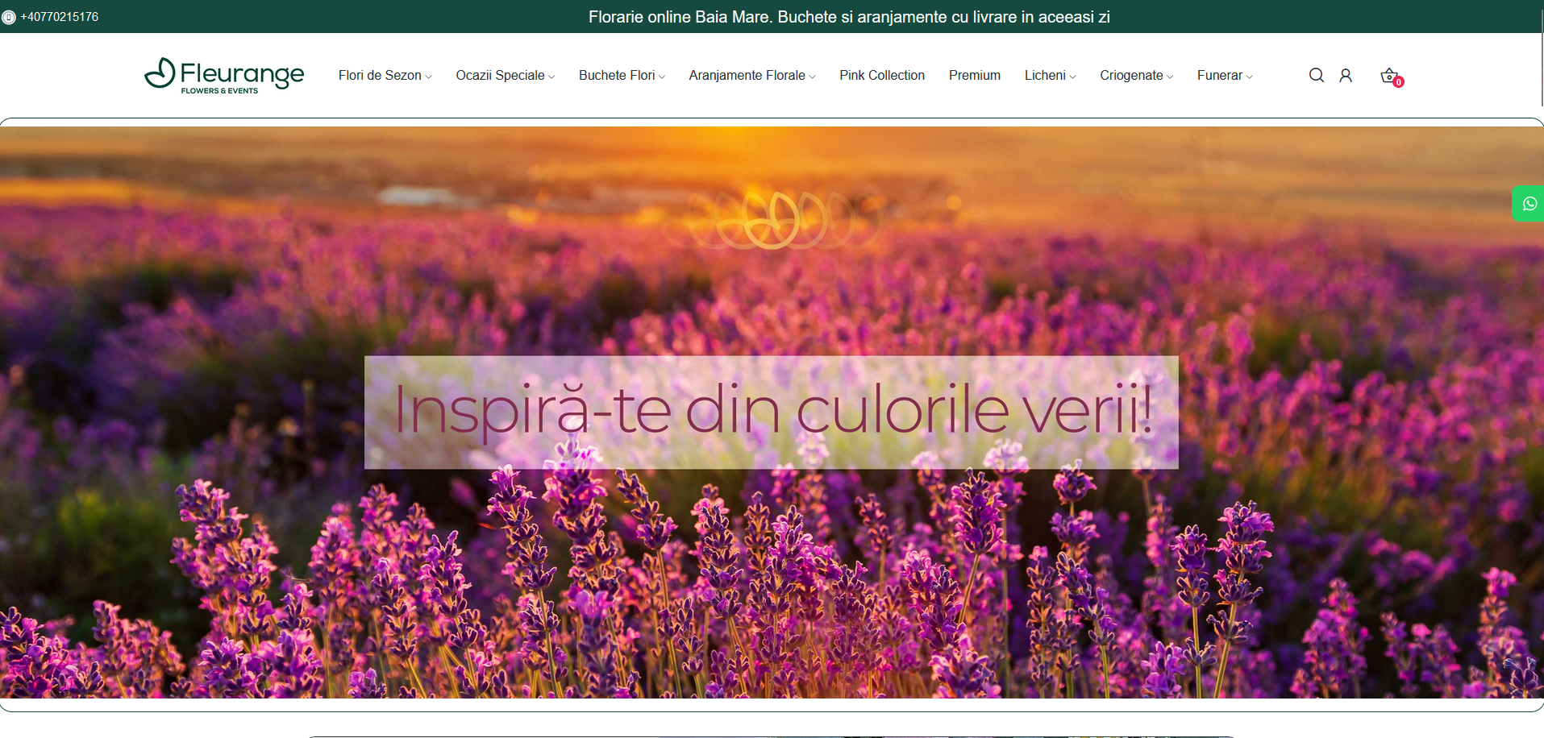This screenshot has width=1544, height=738.
Task: Expand the Licheni menu
Action: (1050, 75)
